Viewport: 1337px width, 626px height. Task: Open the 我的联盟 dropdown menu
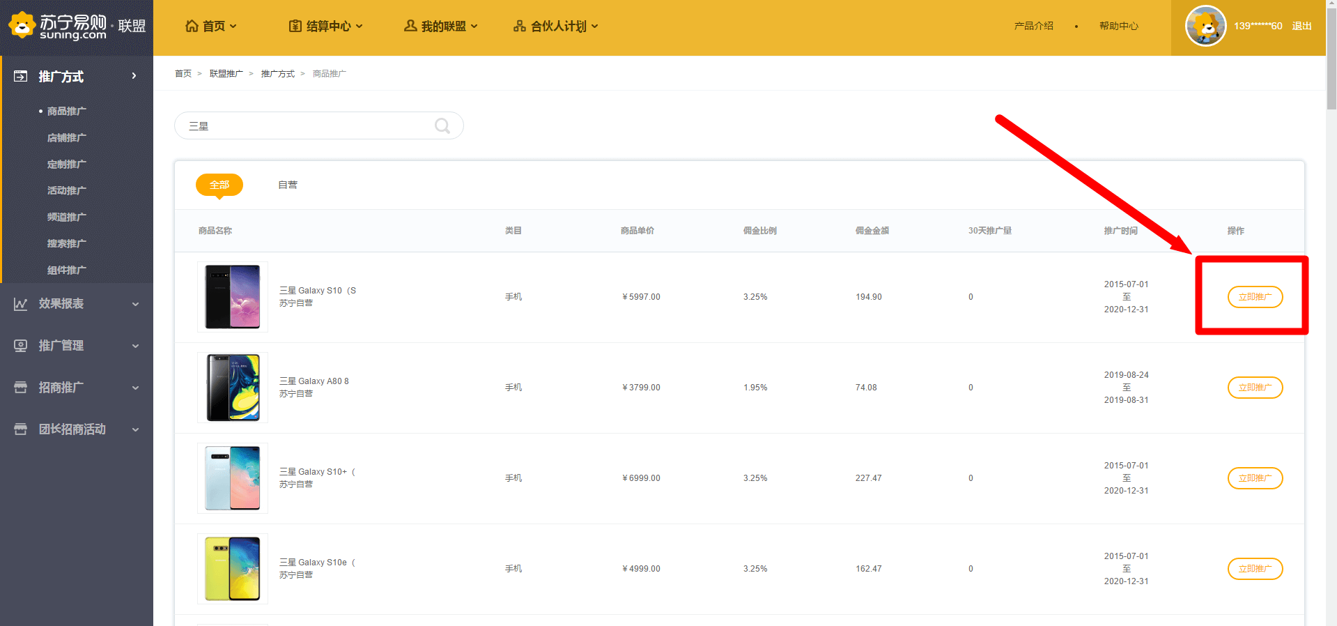pyautogui.click(x=441, y=26)
